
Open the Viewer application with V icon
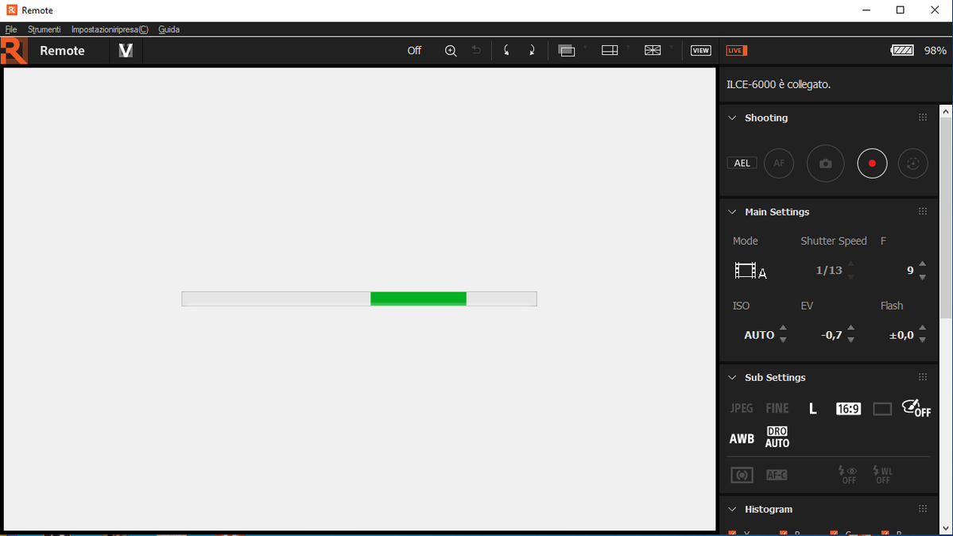click(126, 51)
